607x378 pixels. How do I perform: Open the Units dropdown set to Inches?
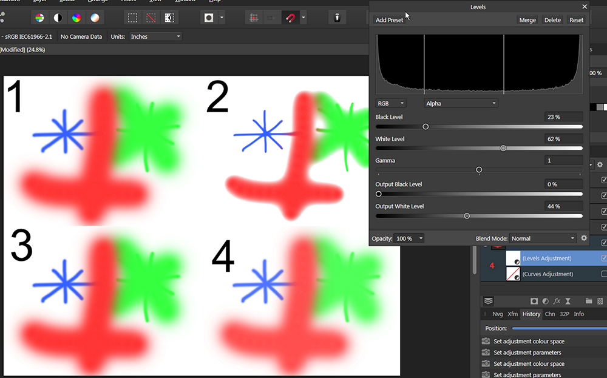pos(155,36)
